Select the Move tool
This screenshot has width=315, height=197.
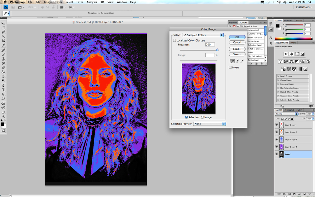coord(3,24)
